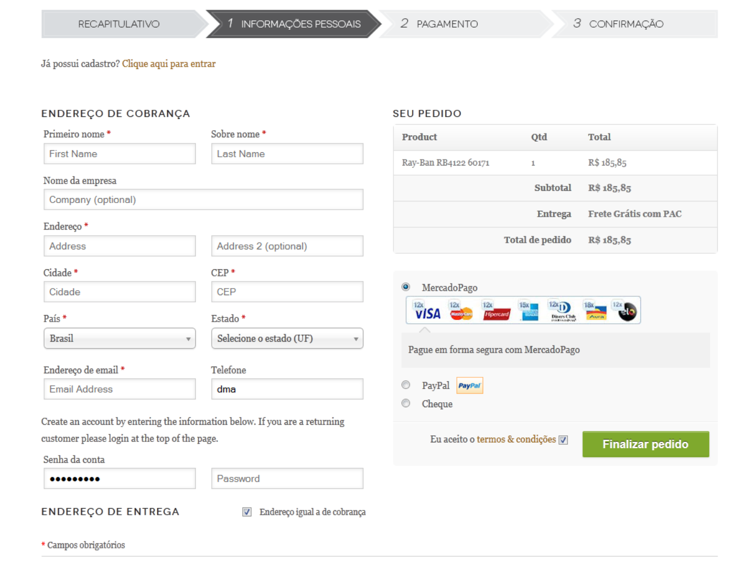Click the Diners Club logo
The width and height of the screenshot is (753, 565).
click(563, 312)
